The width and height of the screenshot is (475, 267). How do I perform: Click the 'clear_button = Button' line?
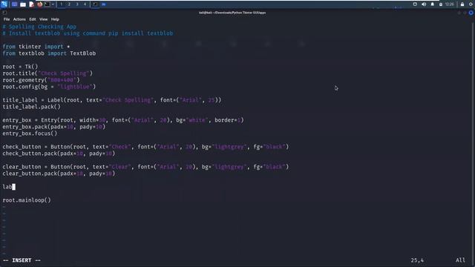click(x=145, y=166)
